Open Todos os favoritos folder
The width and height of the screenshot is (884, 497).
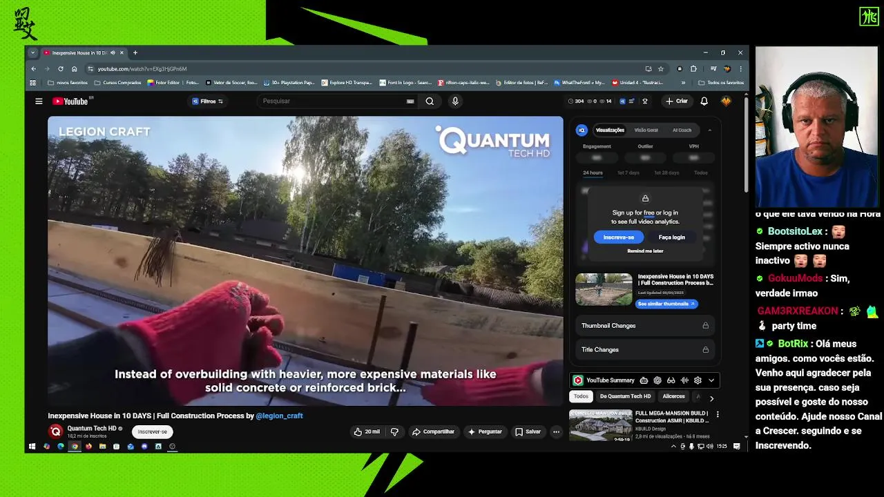coord(721,83)
